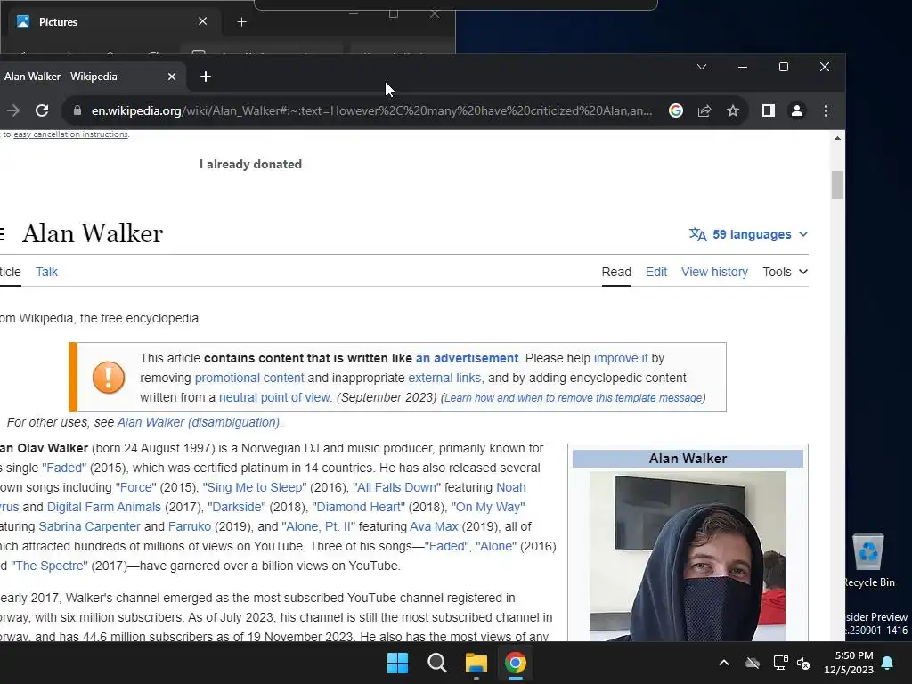Click the Chrome address bar URL

tap(371, 110)
